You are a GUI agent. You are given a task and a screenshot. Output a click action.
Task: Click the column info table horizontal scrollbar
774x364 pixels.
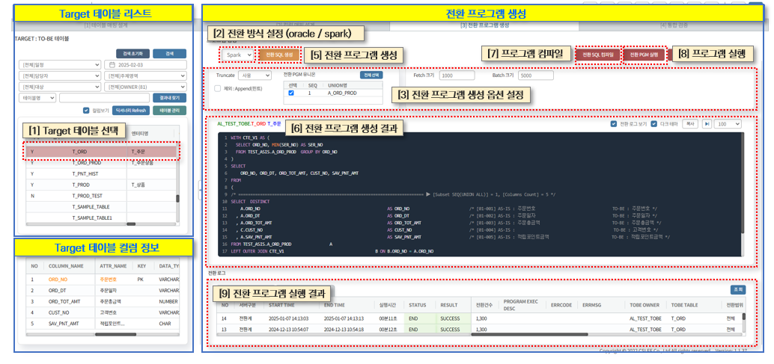(115, 334)
